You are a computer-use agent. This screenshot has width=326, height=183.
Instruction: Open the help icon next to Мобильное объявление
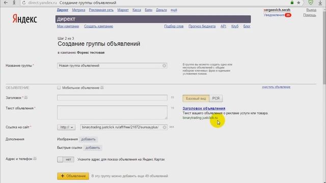[x=102, y=87]
